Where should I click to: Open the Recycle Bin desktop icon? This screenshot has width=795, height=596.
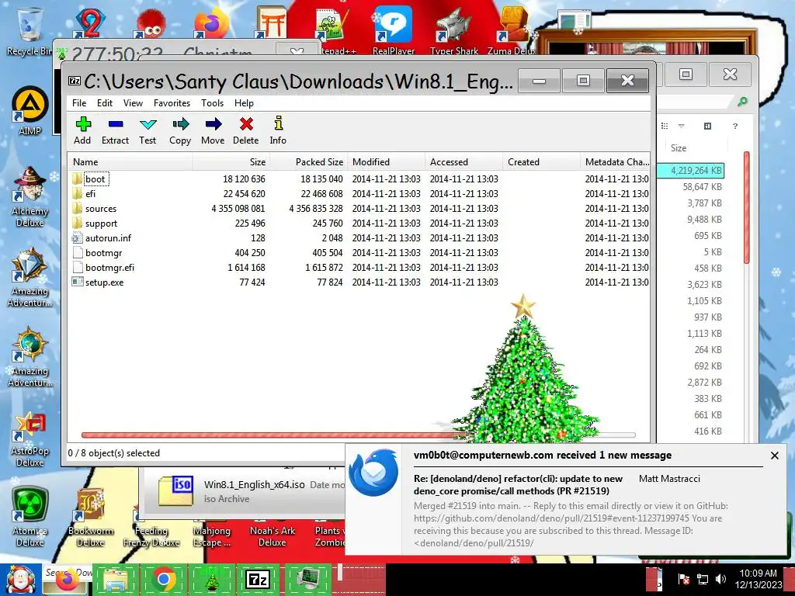(29, 31)
